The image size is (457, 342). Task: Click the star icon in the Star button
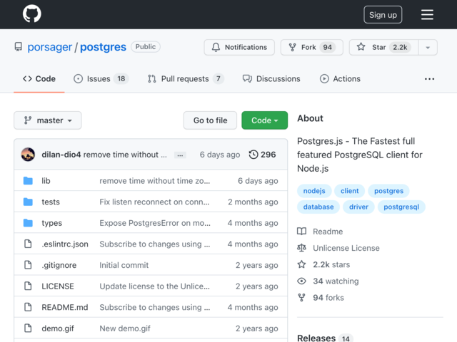361,47
